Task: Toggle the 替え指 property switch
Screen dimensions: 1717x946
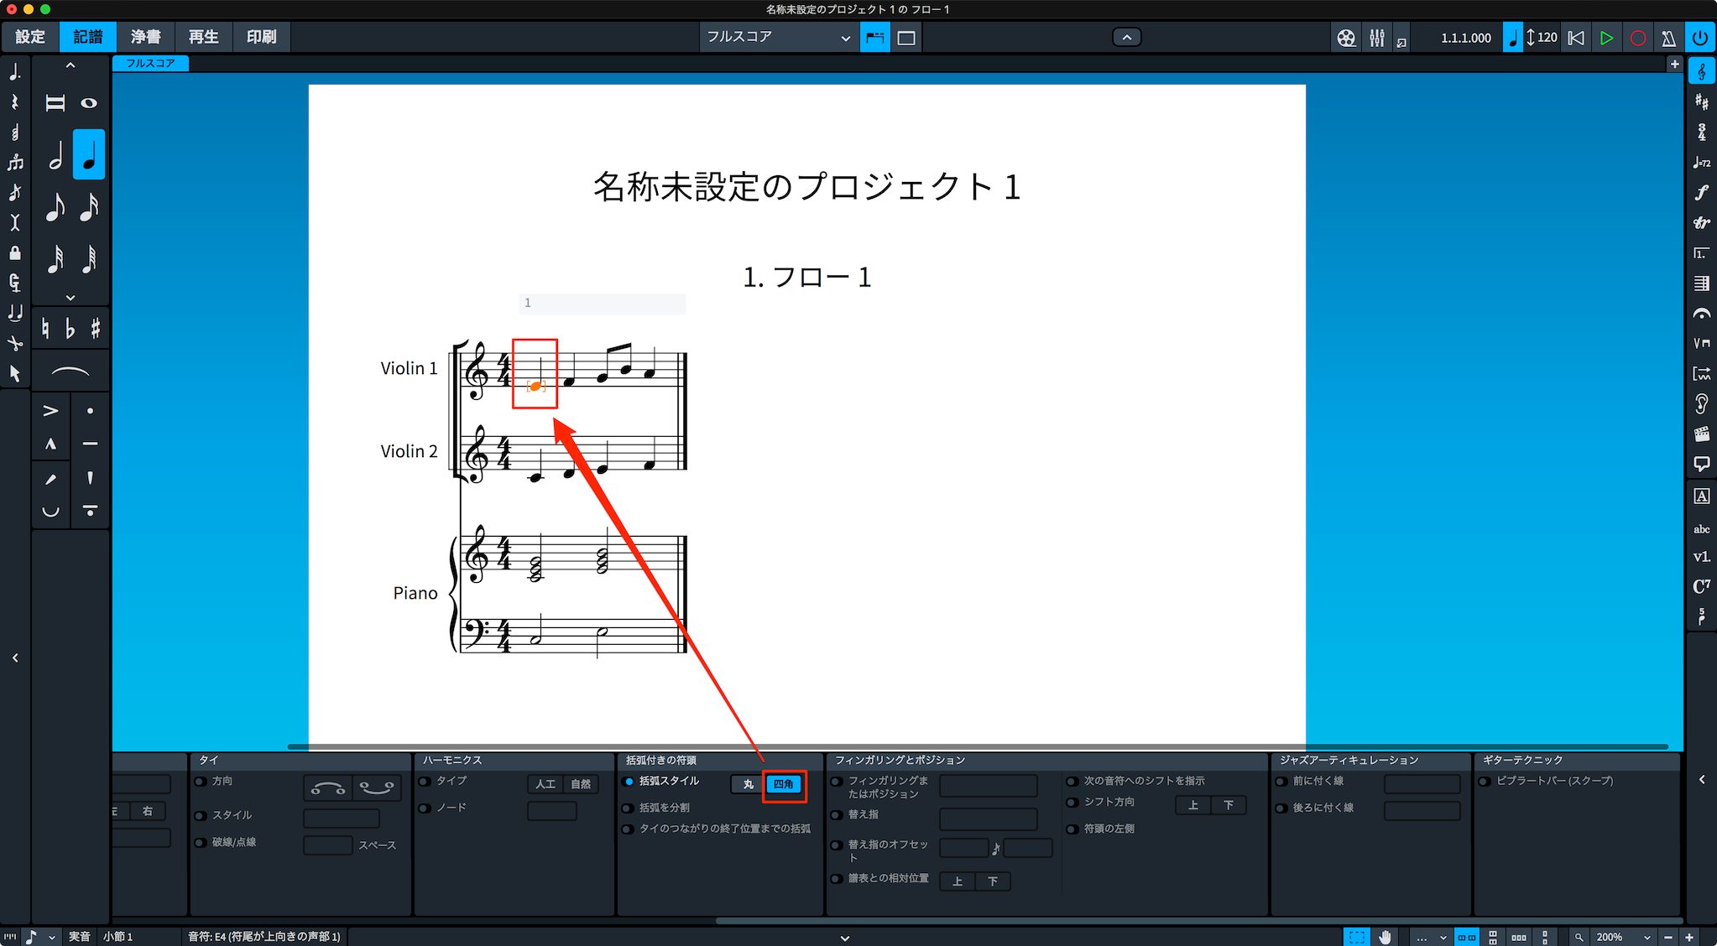Action: 836,814
